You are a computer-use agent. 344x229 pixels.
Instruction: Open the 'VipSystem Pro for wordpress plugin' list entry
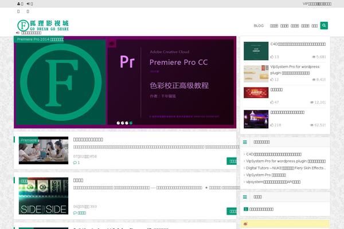[x=286, y=161]
